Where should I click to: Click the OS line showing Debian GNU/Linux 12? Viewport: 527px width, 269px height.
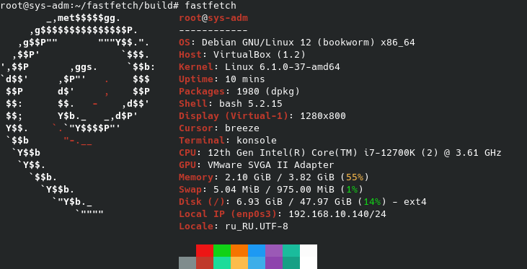tap(297, 43)
